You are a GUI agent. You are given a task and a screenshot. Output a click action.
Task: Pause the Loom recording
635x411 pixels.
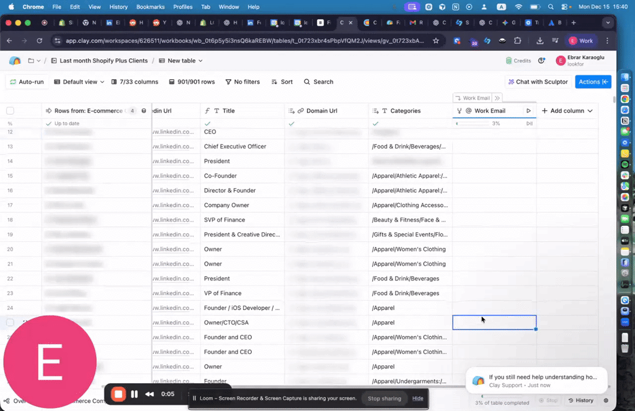tap(134, 394)
